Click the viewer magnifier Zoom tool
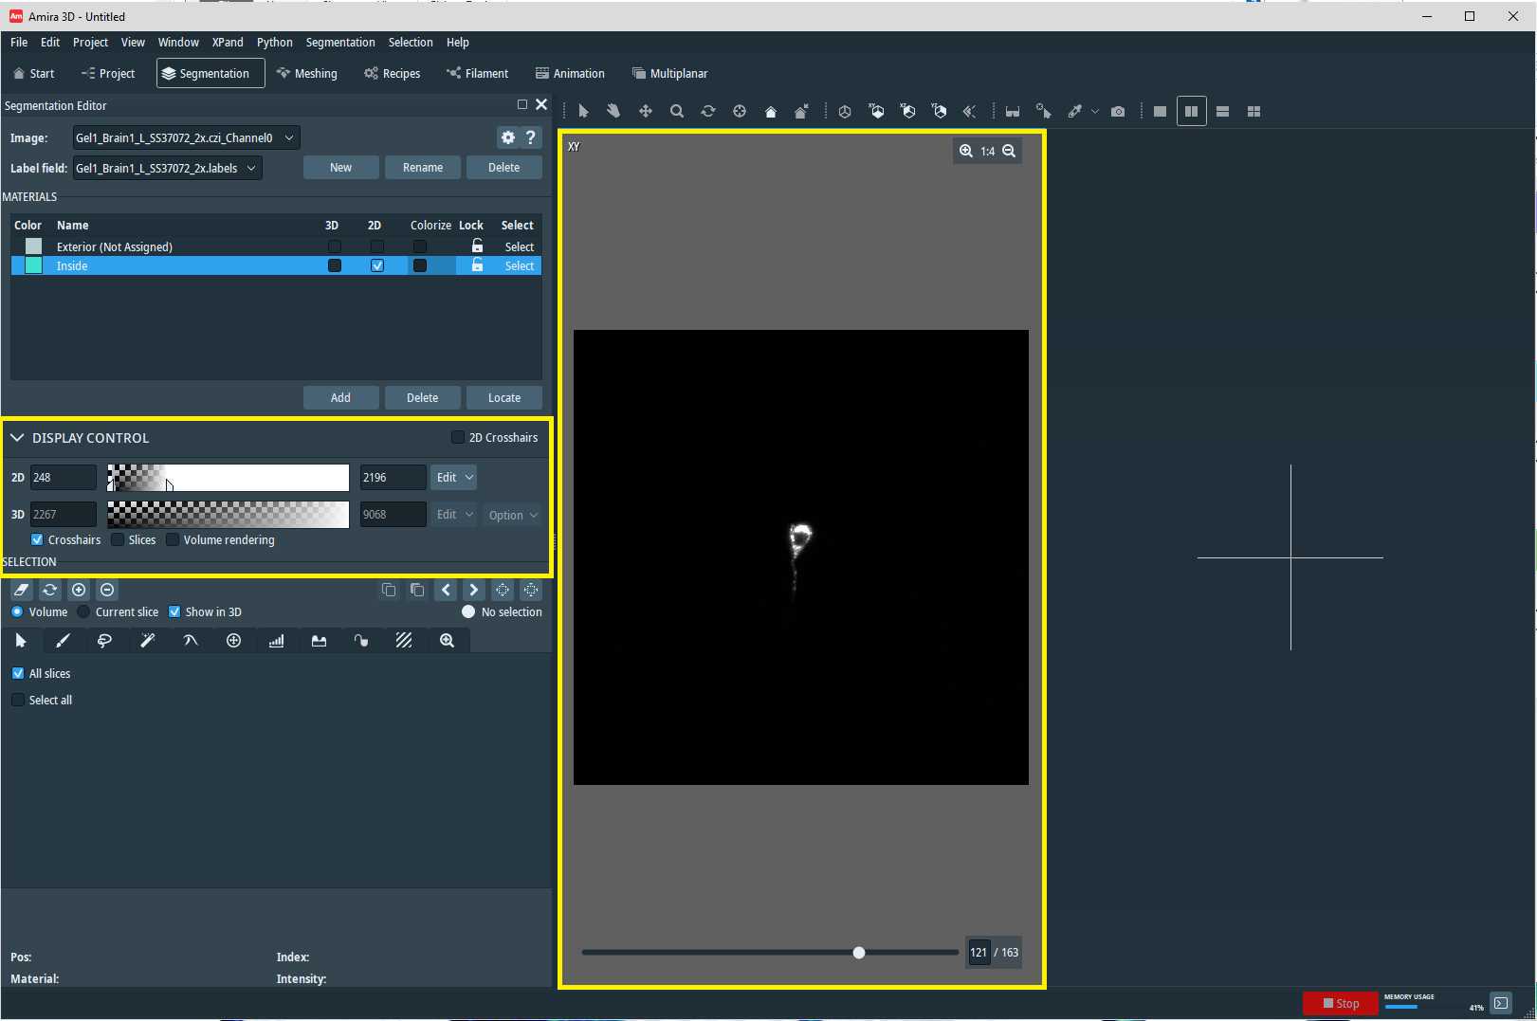Viewport: 1537px width, 1021px height. point(676,111)
